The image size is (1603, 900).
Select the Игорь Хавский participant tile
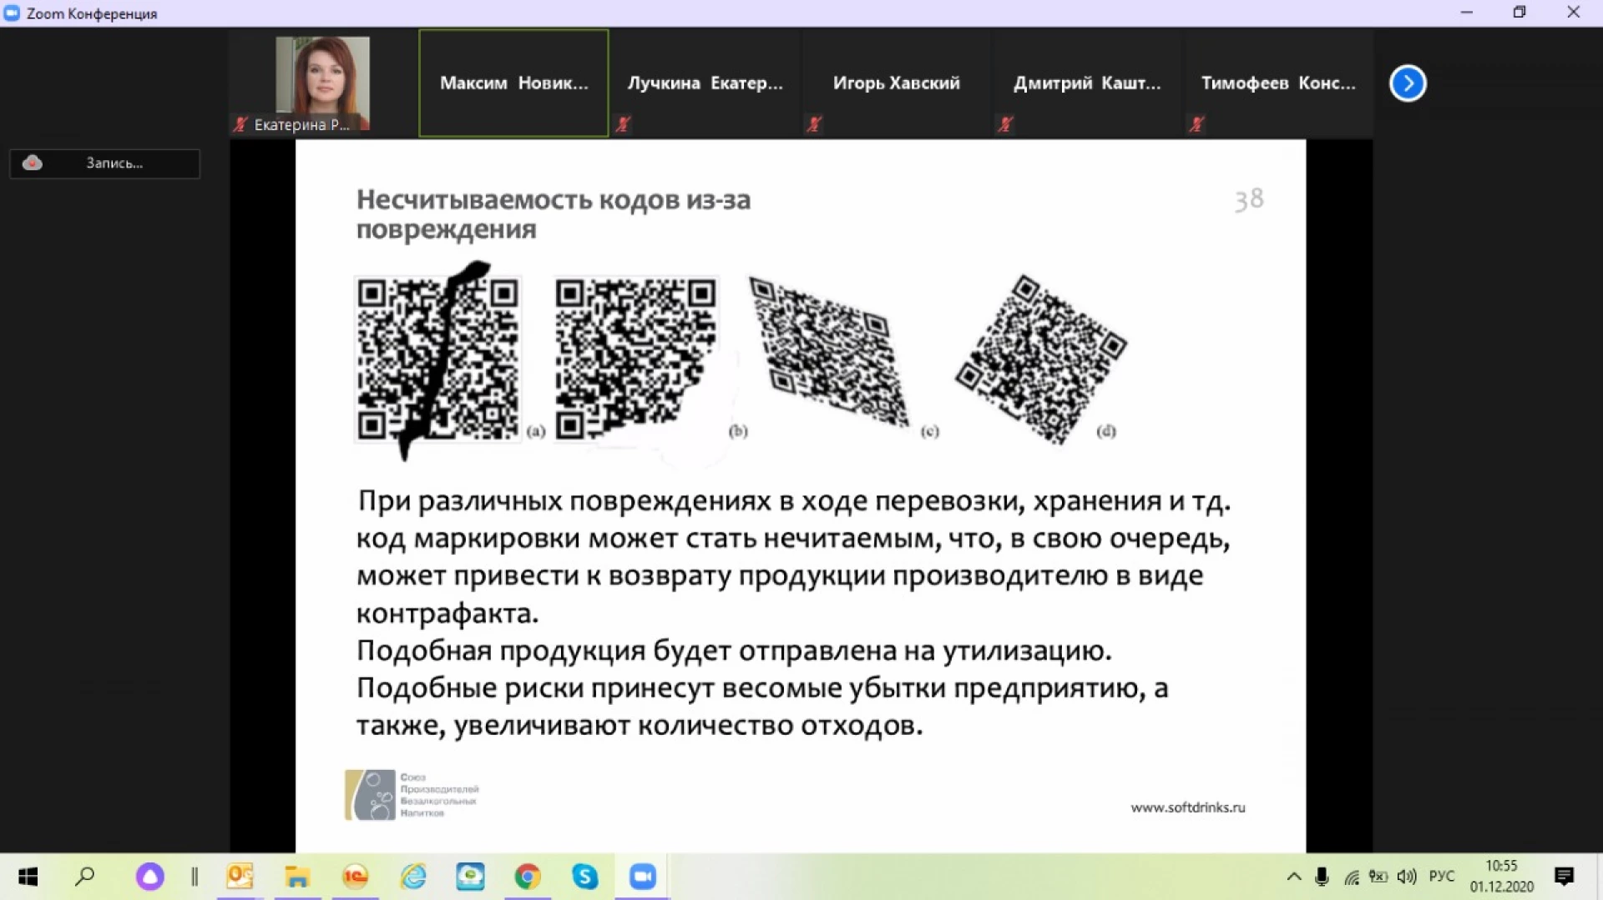pos(896,83)
